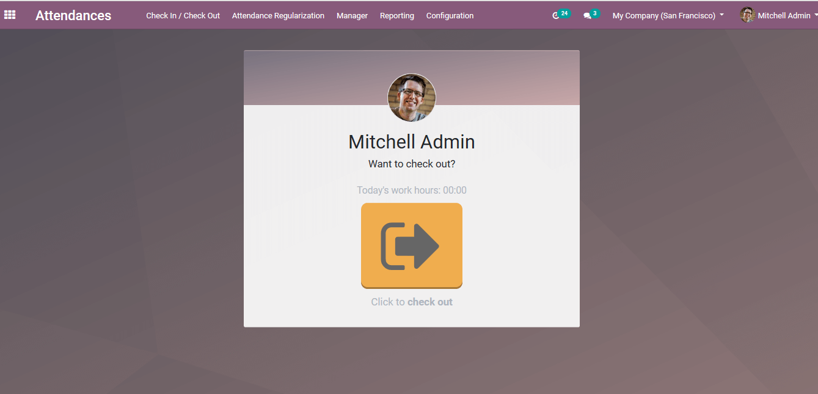Open the Reporting menu
818x394 pixels.
397,16
